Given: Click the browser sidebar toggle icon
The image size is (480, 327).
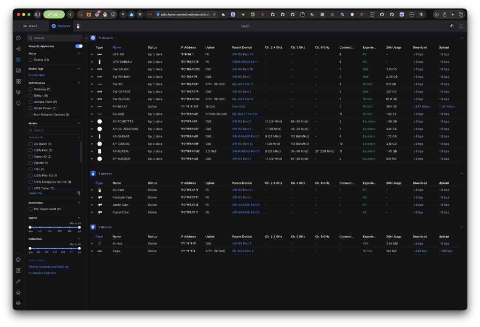Looking at the screenshot, I should pos(37,15).
